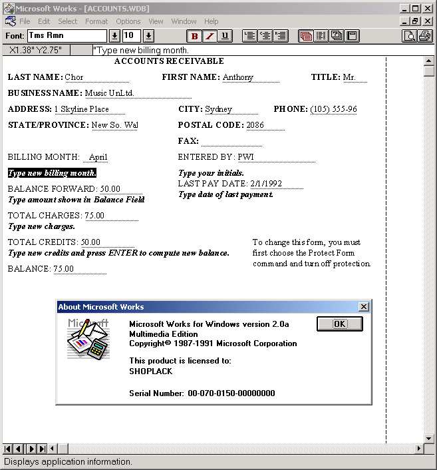Open Query view using the question-mark icon

(x=337, y=36)
